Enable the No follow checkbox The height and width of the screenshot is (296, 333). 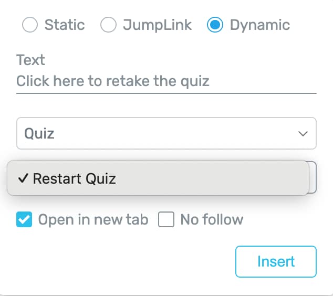click(166, 219)
